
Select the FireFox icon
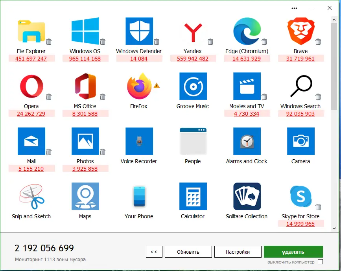(139, 86)
